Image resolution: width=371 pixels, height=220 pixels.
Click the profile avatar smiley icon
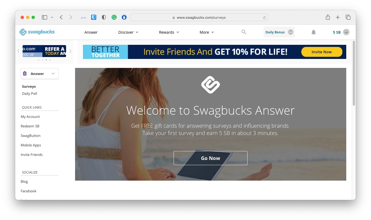coord(346,32)
